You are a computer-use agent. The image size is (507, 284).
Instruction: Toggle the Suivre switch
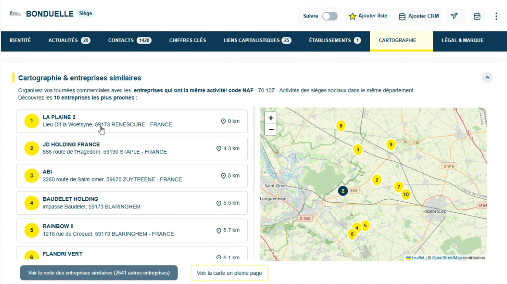(330, 16)
